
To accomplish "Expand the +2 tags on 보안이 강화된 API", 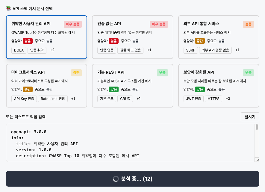I will tap(228, 99).
